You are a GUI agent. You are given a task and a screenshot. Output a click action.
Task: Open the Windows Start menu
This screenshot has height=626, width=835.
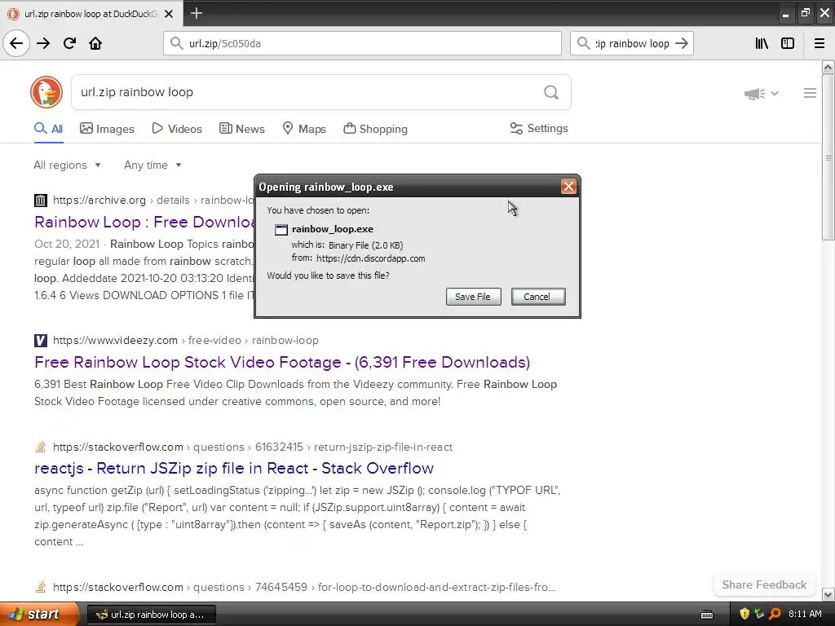(39, 614)
